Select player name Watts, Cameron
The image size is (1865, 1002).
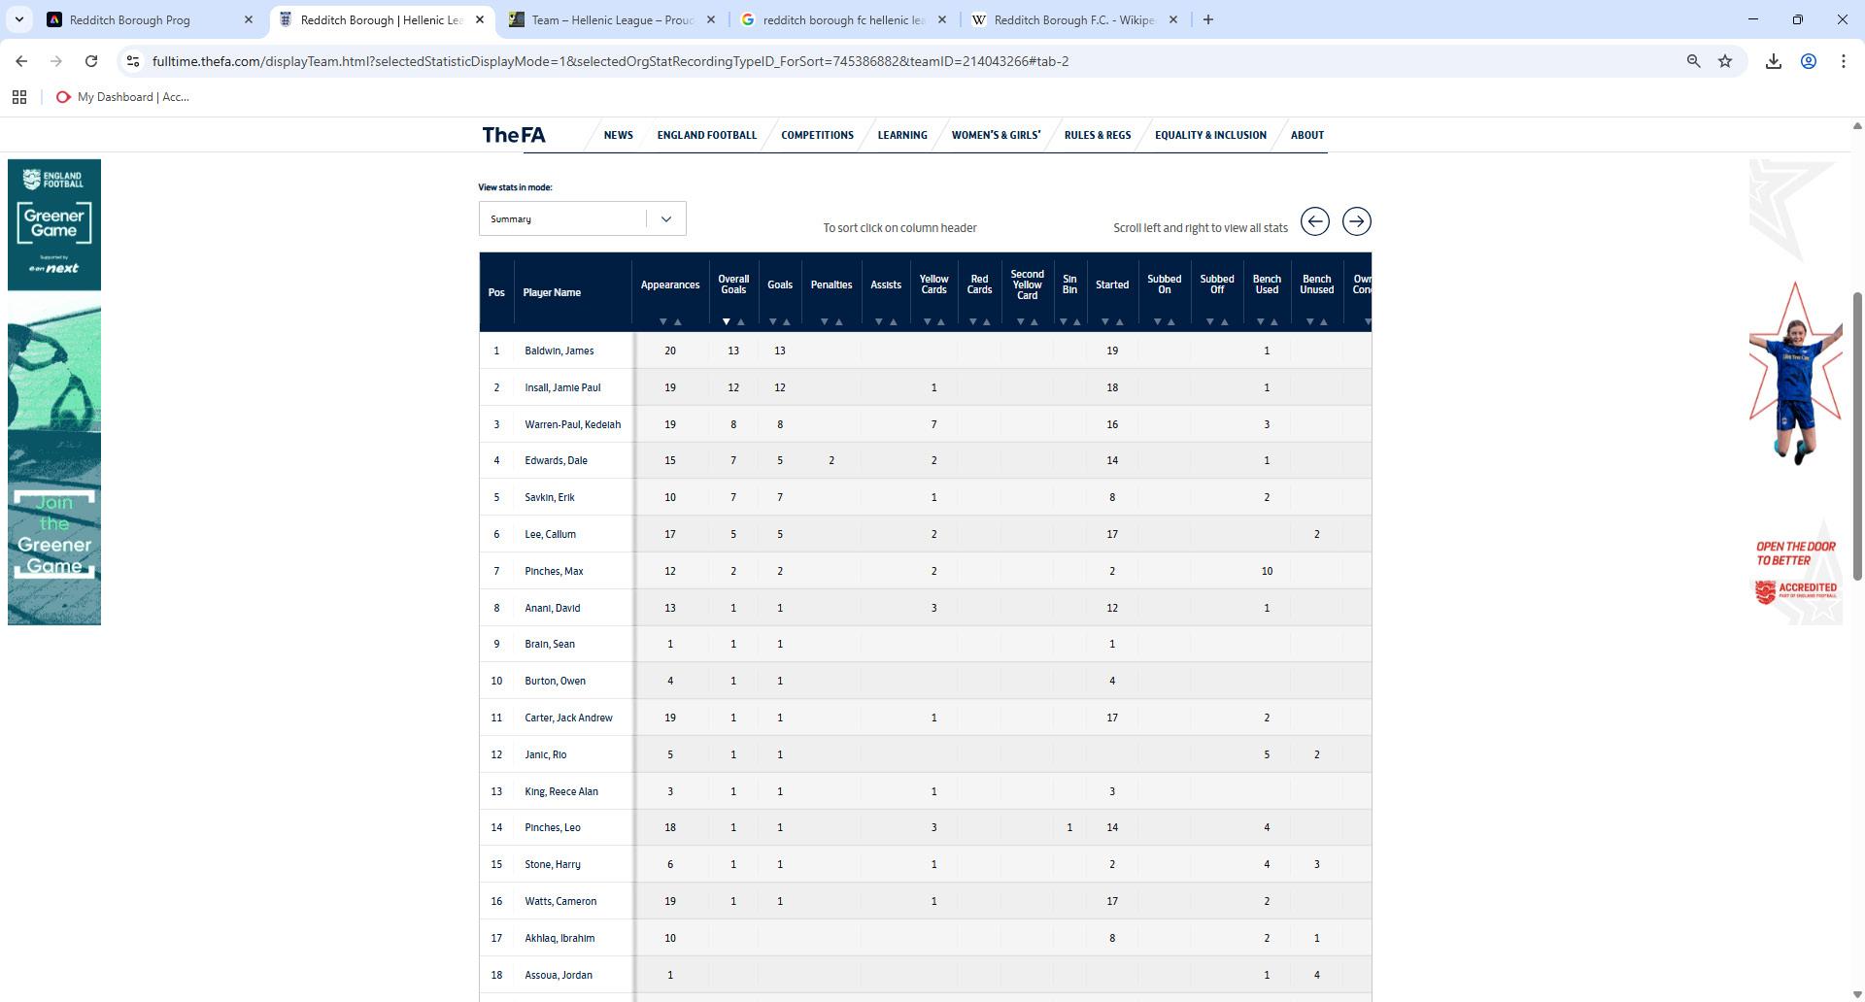(560, 901)
